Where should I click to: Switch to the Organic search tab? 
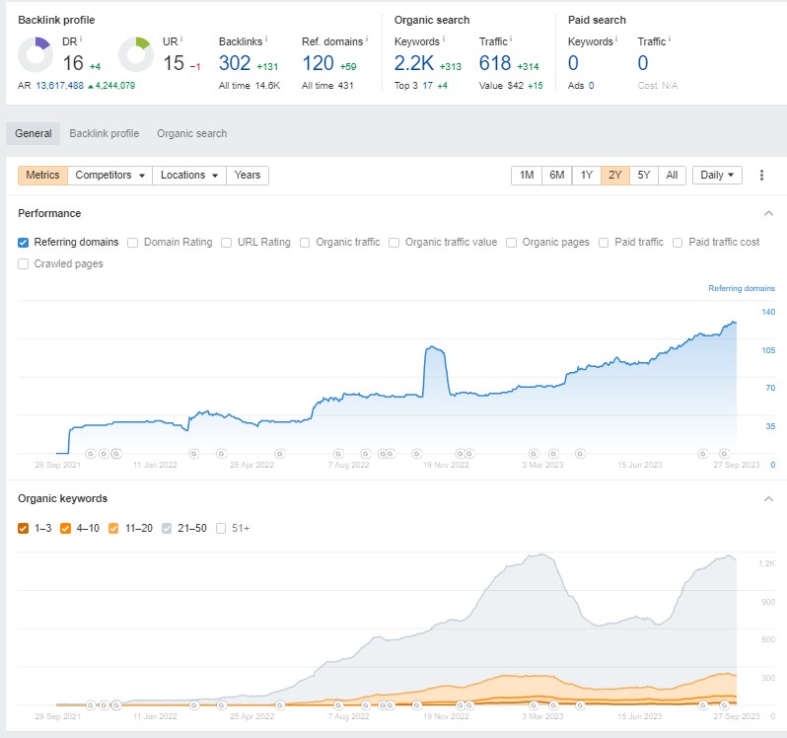191,133
